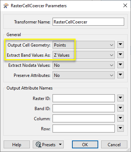Open the arrow menu beside Output Cell Geometry
This screenshot has width=131, height=152.
click(121, 45)
